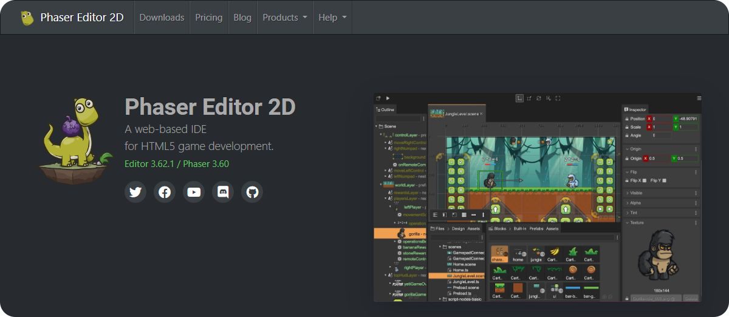Toggle the Position lock icon
Screen dimensions: 729x317
626,118
